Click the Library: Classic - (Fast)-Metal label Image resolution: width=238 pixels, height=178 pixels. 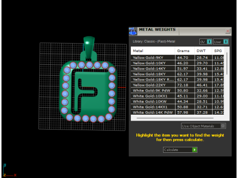point(154,42)
